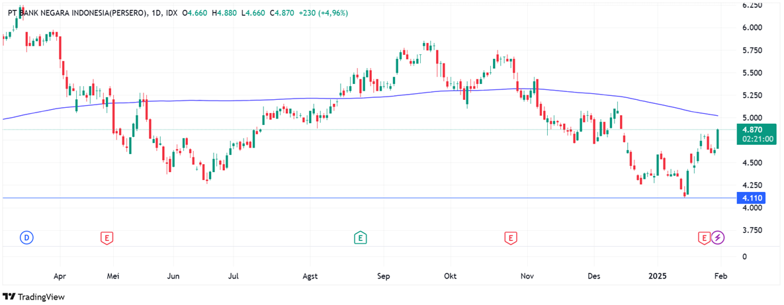Click the red earnings marker near Mei
Screen dimensions: 784x305
tap(106, 237)
